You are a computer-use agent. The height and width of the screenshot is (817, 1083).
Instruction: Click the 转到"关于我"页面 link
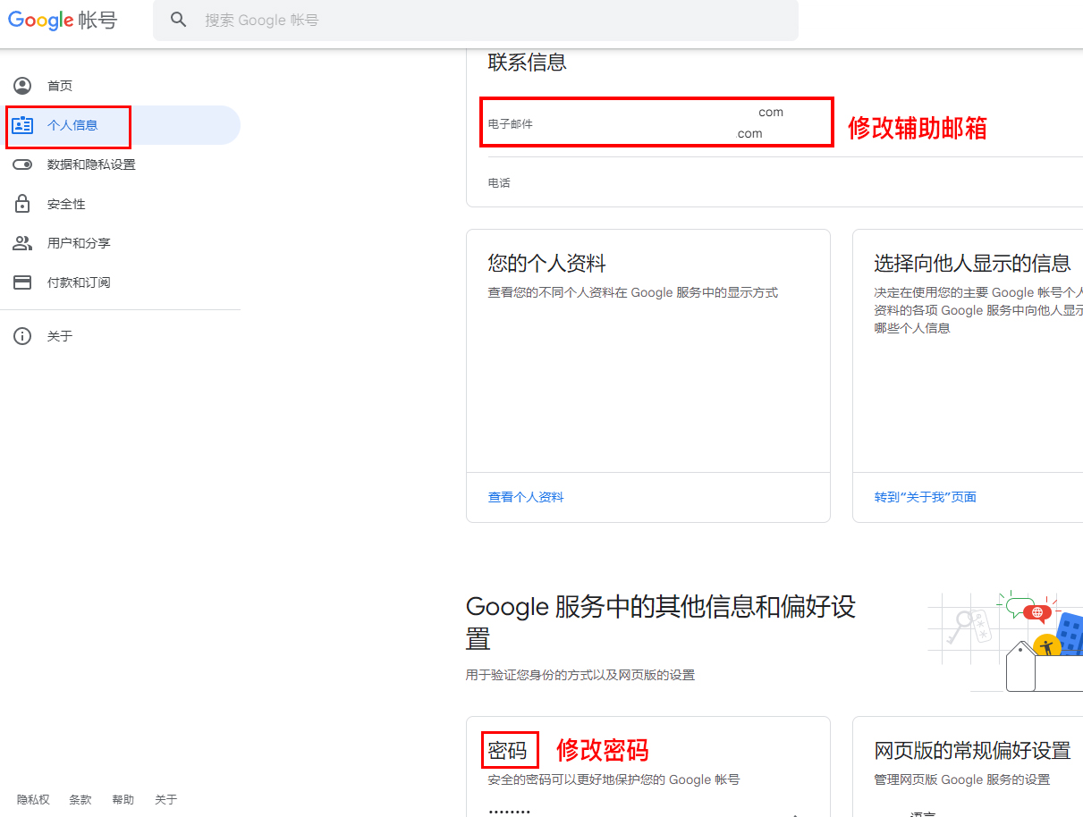tap(925, 497)
